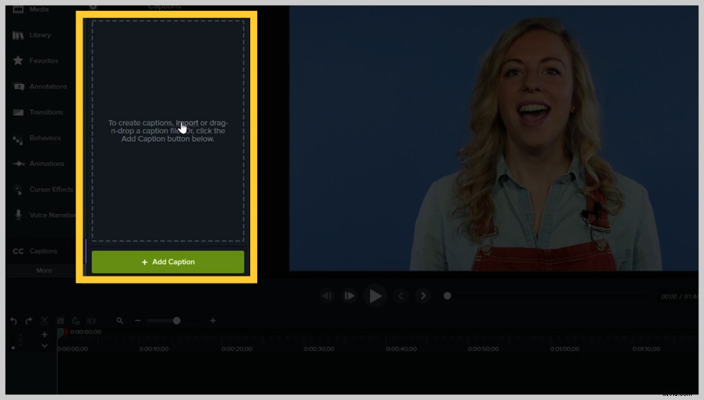
Task: Step forward one frame
Action: [350, 295]
